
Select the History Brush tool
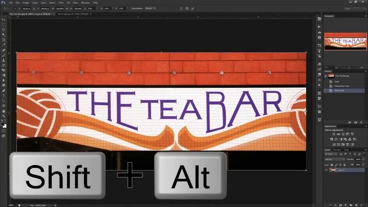[3, 65]
